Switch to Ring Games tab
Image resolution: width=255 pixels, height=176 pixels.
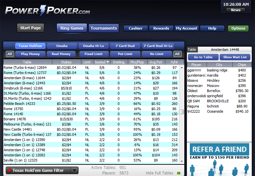tap(72, 28)
